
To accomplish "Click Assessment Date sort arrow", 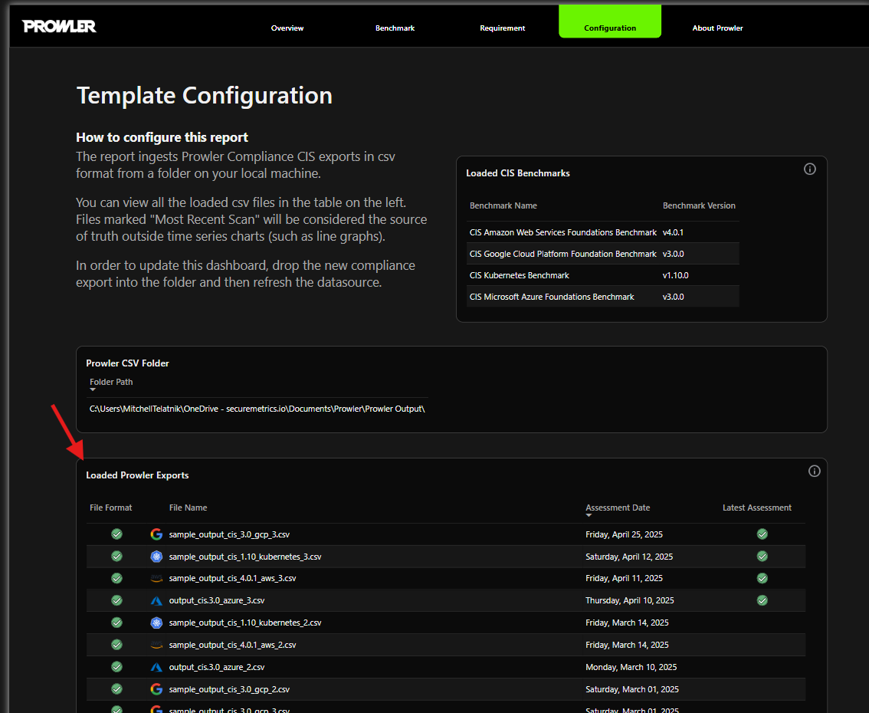I will pyautogui.click(x=589, y=516).
